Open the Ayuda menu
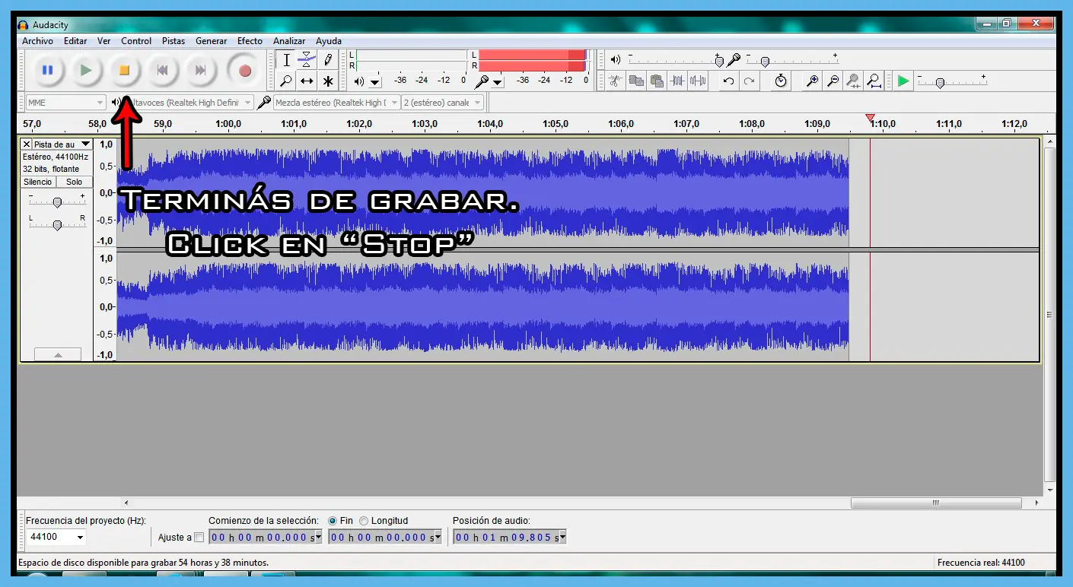 (x=329, y=41)
